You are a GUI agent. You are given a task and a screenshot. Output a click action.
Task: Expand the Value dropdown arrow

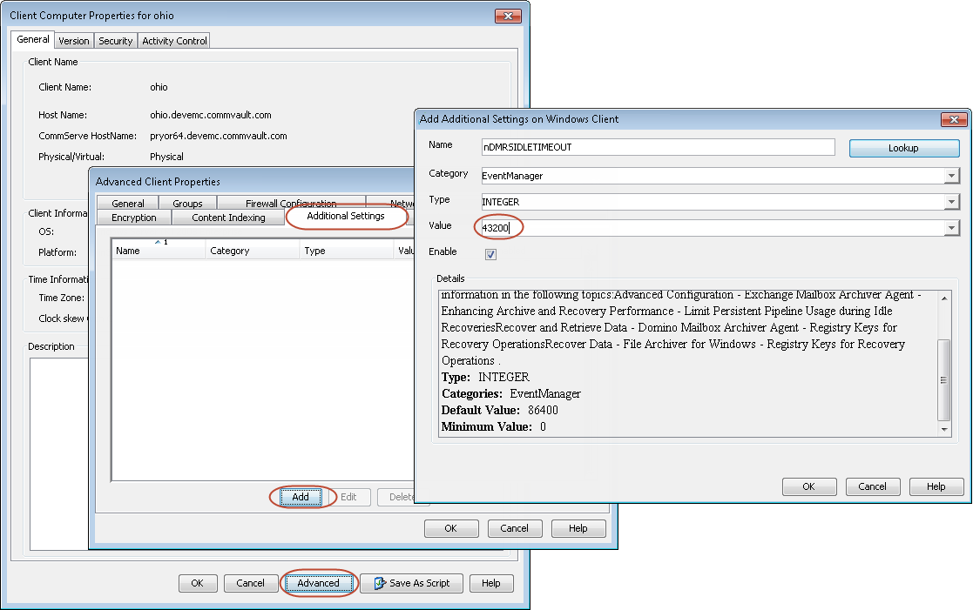951,228
